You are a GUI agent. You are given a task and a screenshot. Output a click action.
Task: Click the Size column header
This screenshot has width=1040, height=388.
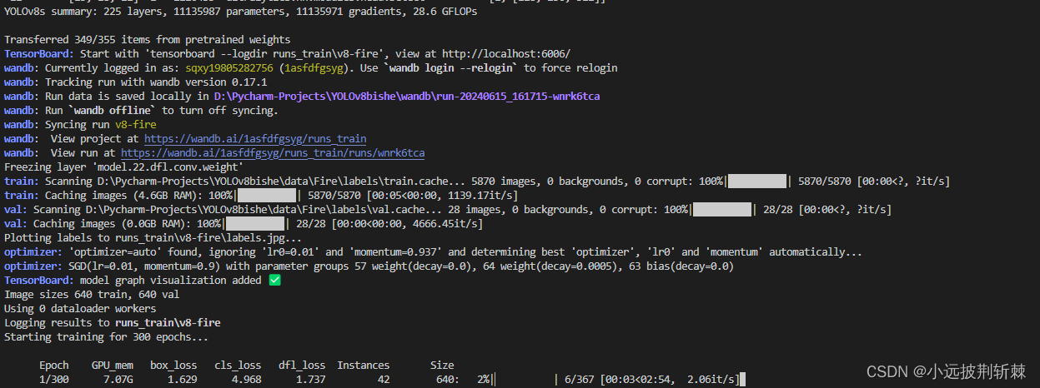click(442, 366)
